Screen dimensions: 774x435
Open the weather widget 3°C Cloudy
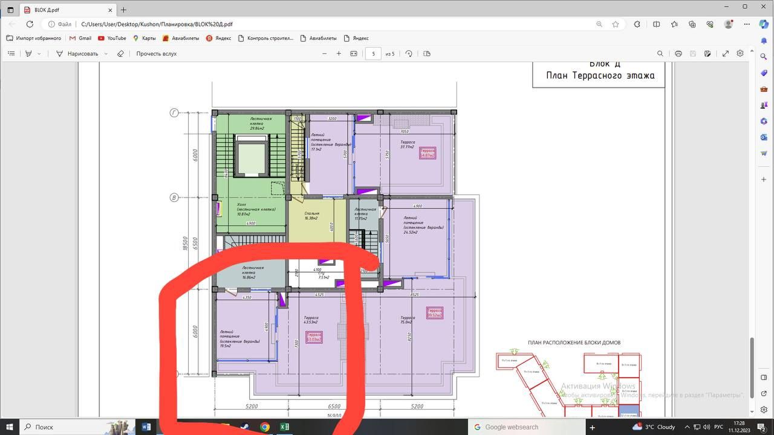(x=654, y=427)
